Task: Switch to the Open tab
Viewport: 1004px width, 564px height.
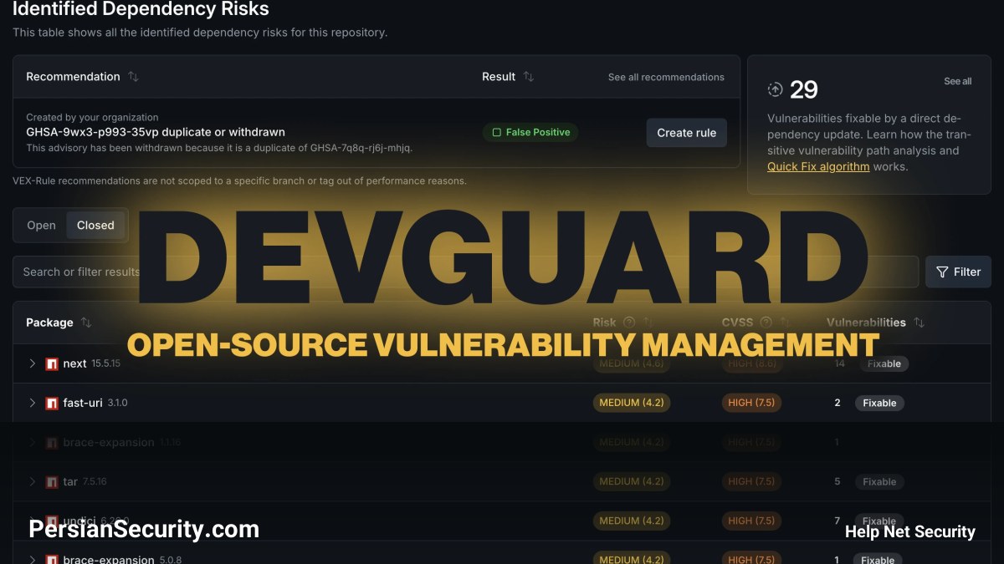Action: (x=41, y=226)
